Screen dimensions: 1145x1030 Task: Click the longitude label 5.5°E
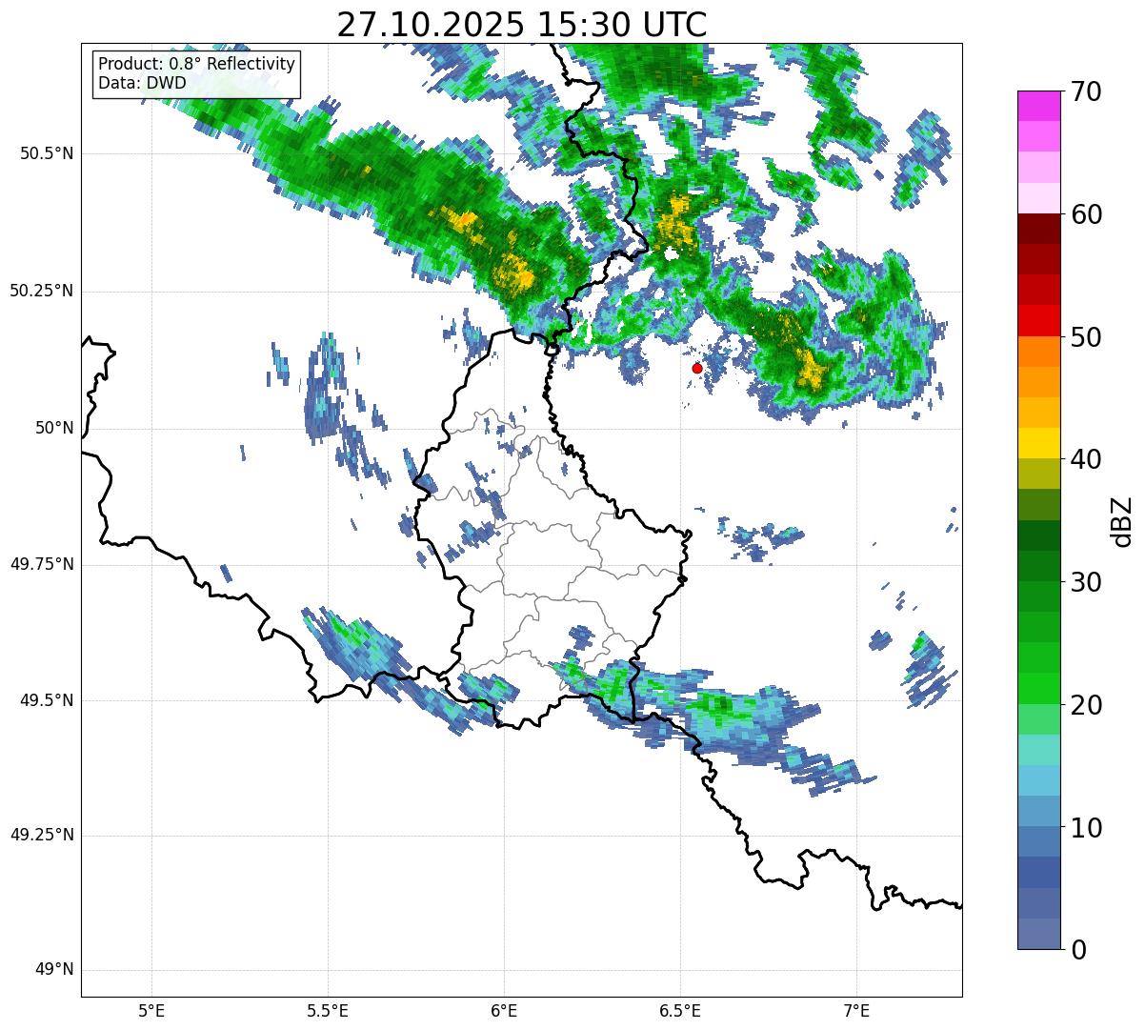tap(328, 1012)
